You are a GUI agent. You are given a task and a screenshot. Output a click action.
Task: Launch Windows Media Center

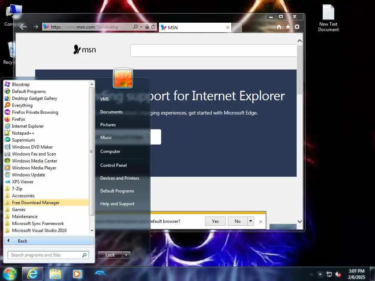tap(34, 161)
